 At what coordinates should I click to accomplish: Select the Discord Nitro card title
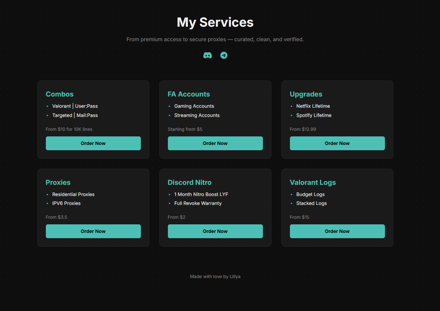coord(190,183)
